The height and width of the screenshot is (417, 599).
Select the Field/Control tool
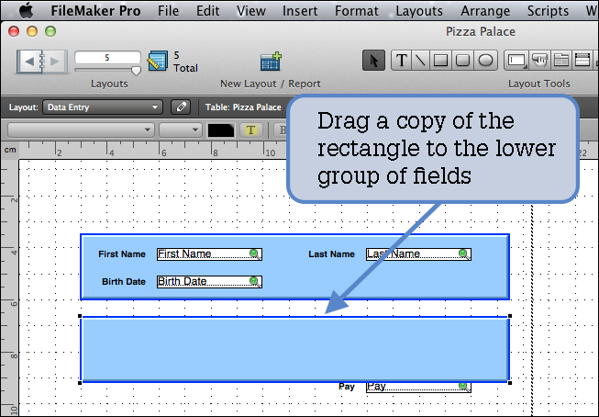pyautogui.click(x=516, y=61)
